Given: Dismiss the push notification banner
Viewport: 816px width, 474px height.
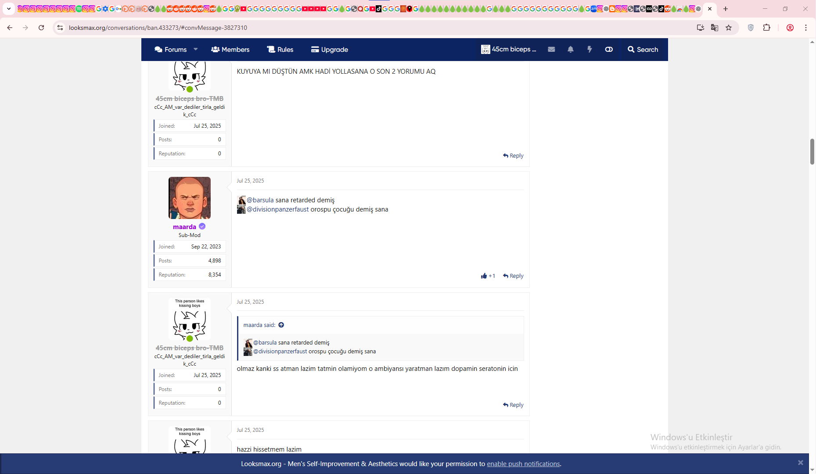Looking at the screenshot, I should click(800, 463).
